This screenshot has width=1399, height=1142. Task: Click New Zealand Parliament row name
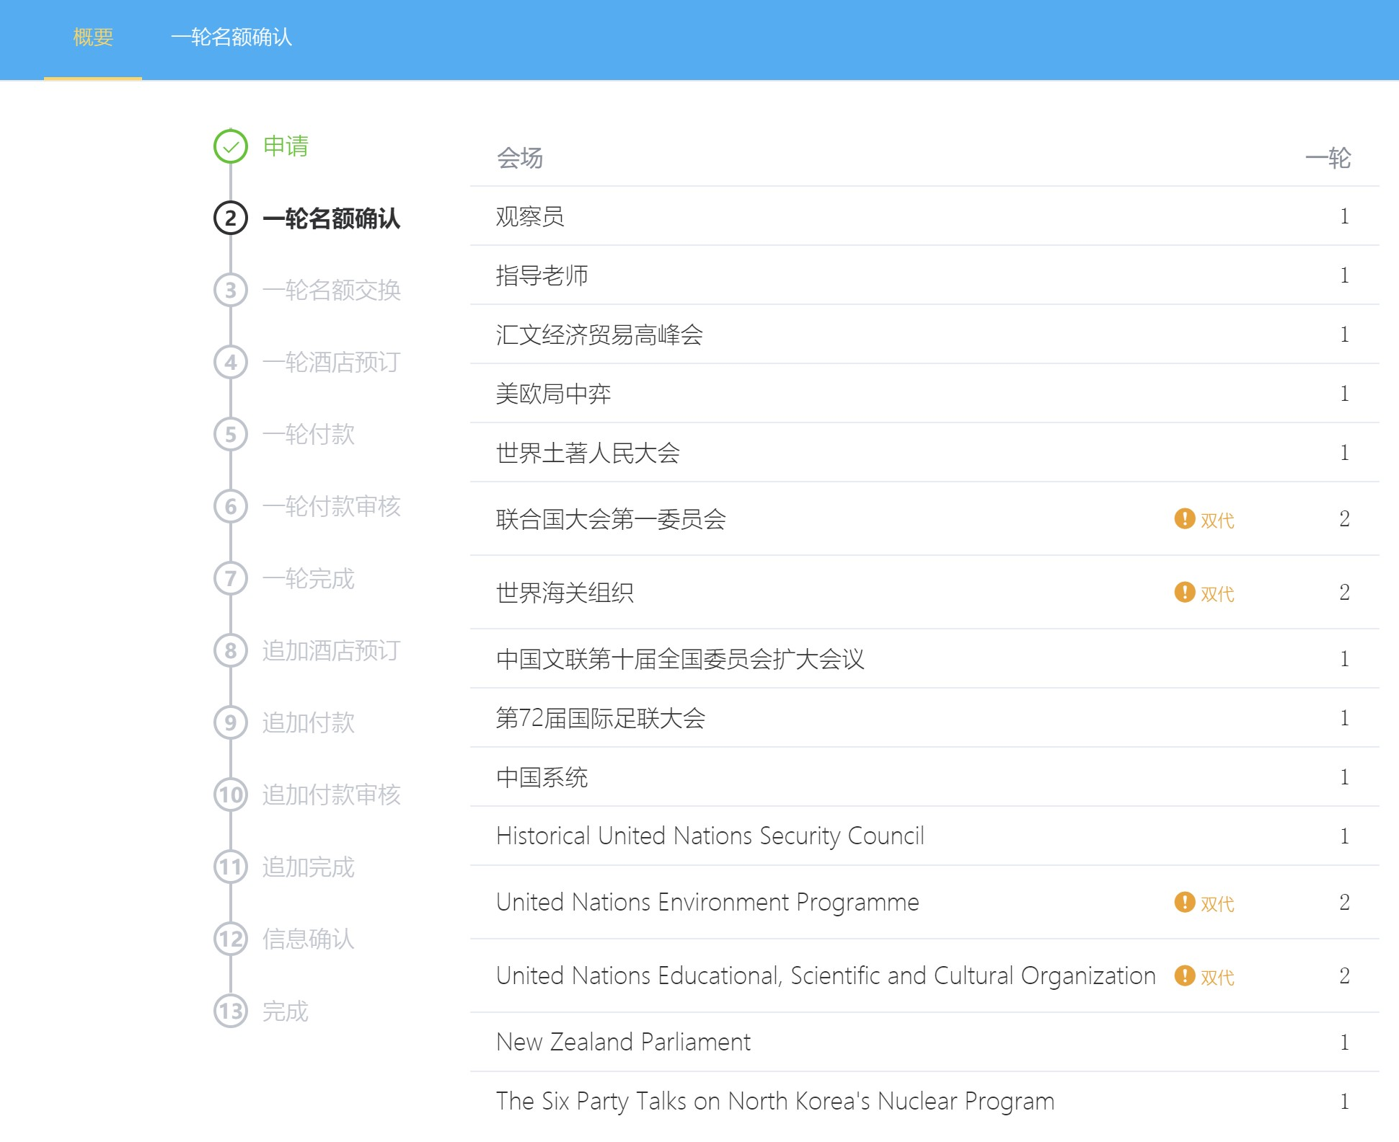[x=624, y=1043]
